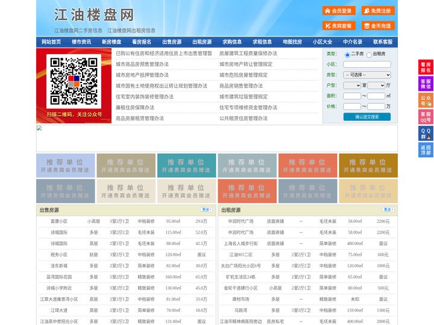The width and height of the screenshot is (434, 325).
Task: Click the 客服微信 purple sidebar icon
Action: pos(426,84)
